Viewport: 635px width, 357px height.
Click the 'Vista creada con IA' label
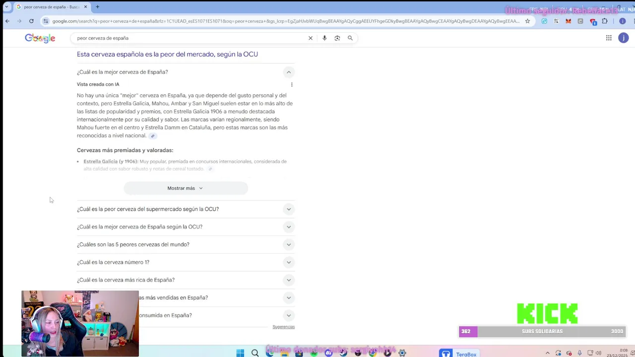(98, 84)
